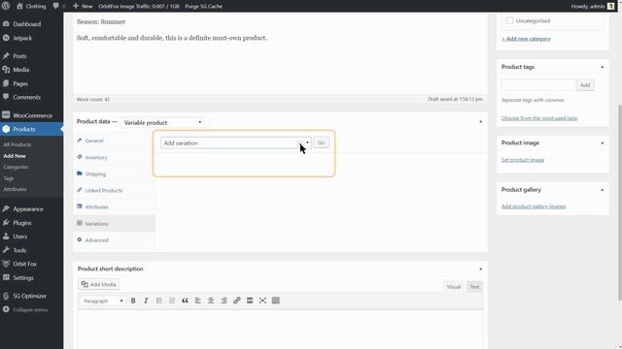Open Howdy, admin account menu
The image size is (622, 349).
[x=593, y=6]
